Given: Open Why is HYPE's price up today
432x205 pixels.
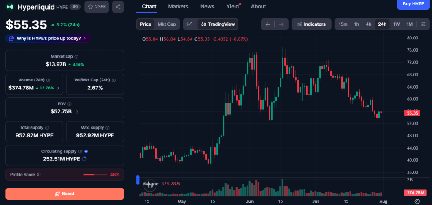Looking at the screenshot, I should click(x=48, y=38).
